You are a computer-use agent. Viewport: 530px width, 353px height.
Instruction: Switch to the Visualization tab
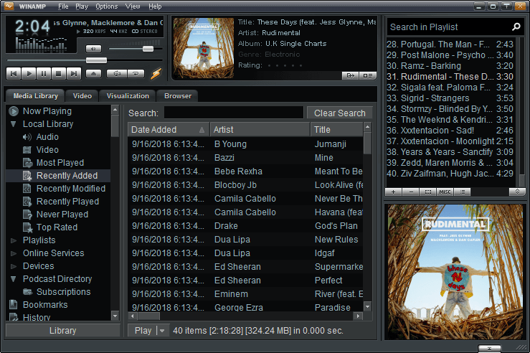point(128,96)
